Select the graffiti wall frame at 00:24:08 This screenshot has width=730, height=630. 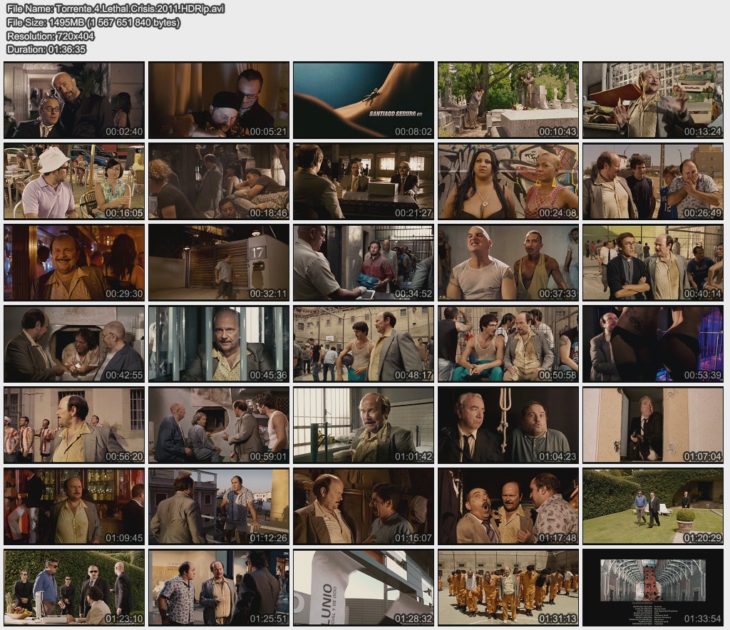[508, 182]
